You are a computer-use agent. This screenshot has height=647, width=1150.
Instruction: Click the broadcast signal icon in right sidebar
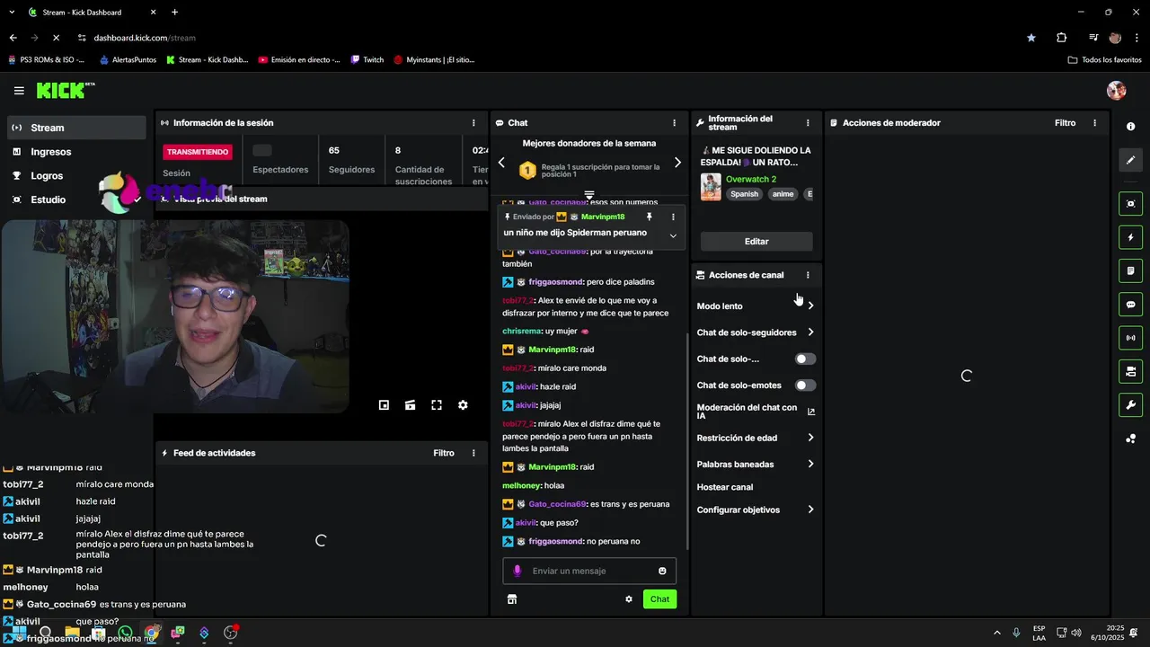click(1130, 338)
